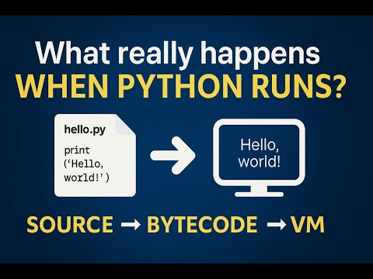This screenshot has width=373, height=279.
Task: Click the computer monitor icon
Action: click(x=259, y=157)
